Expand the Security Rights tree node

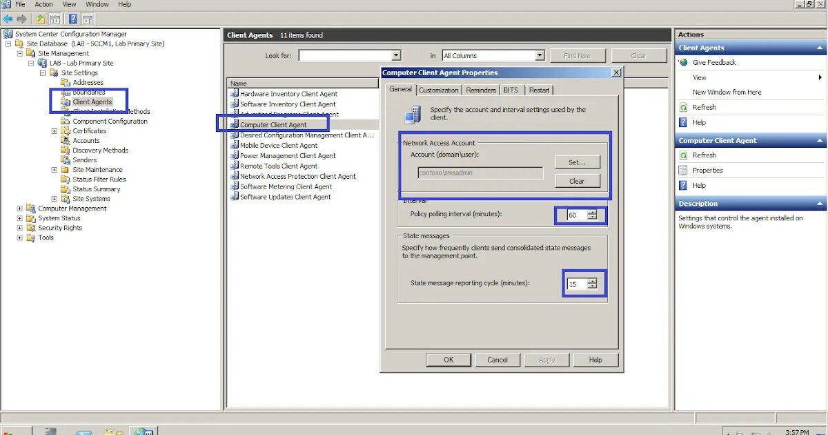click(20, 227)
